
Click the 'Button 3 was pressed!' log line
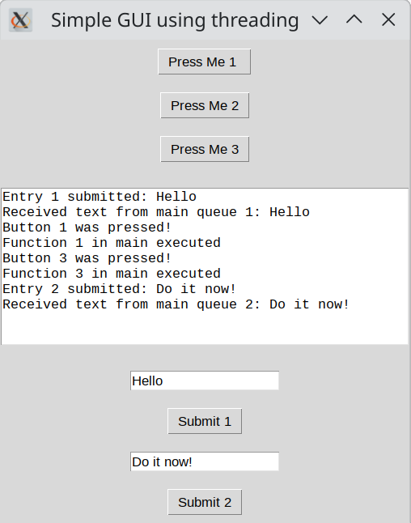(87, 257)
